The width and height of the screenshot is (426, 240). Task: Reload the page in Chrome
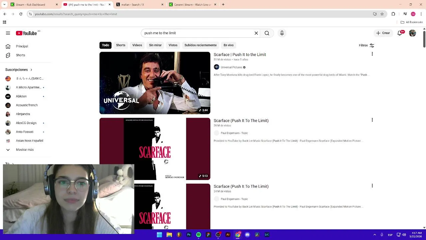(x=21, y=14)
